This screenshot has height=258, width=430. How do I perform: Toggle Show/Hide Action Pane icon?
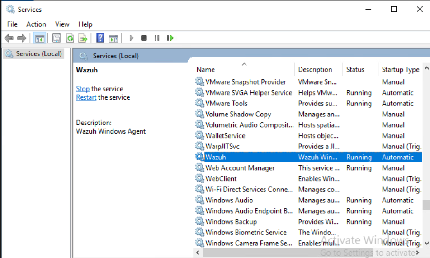113,38
